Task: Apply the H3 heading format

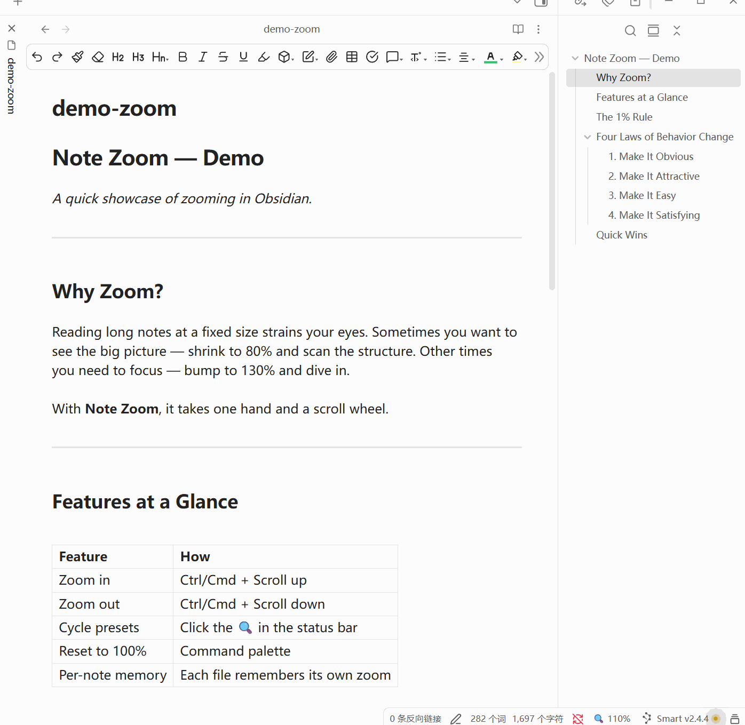Action: [x=138, y=57]
